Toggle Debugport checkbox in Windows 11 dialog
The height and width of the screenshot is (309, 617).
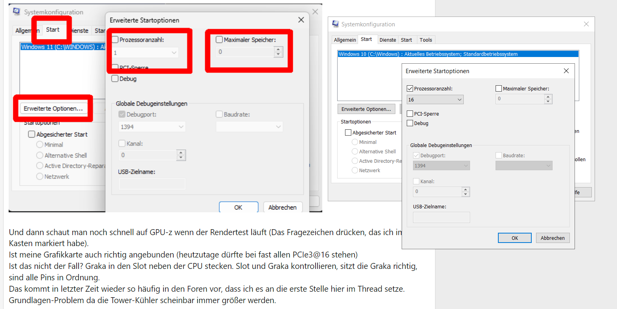pyautogui.click(x=122, y=114)
